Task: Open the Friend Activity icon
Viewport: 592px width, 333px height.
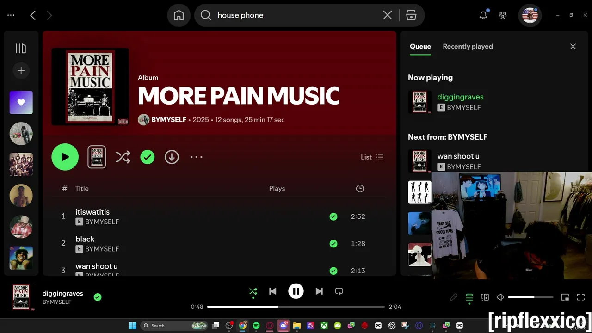Action: pos(503,15)
